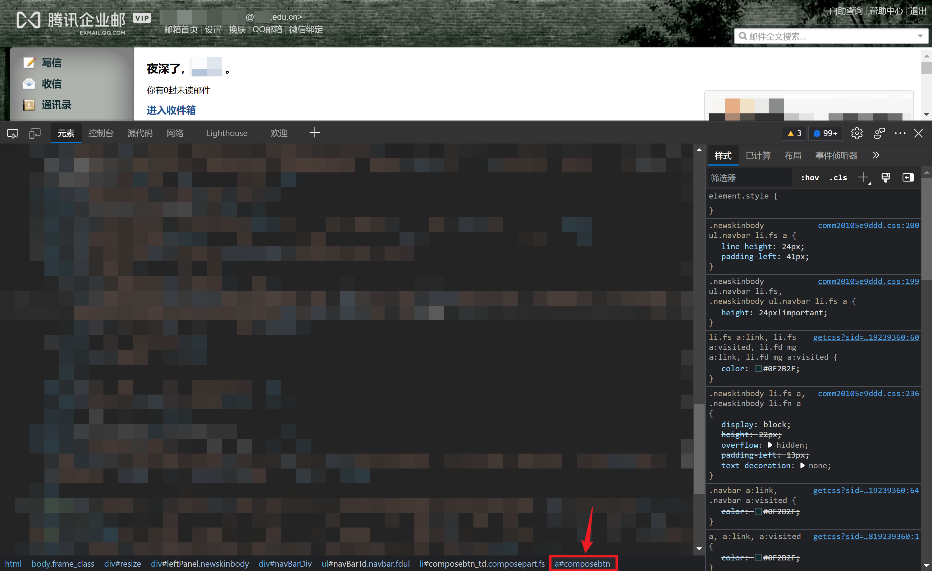Open the comm20105e9ddd.css:200 source link
This screenshot has width=932, height=571.
pos(868,225)
